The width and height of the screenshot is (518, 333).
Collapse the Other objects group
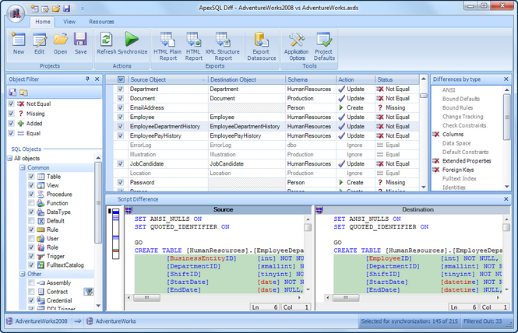[x=23, y=274]
